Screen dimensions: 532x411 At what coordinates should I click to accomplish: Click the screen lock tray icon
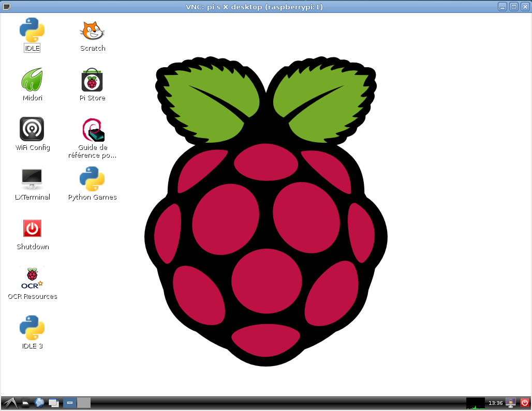(511, 403)
